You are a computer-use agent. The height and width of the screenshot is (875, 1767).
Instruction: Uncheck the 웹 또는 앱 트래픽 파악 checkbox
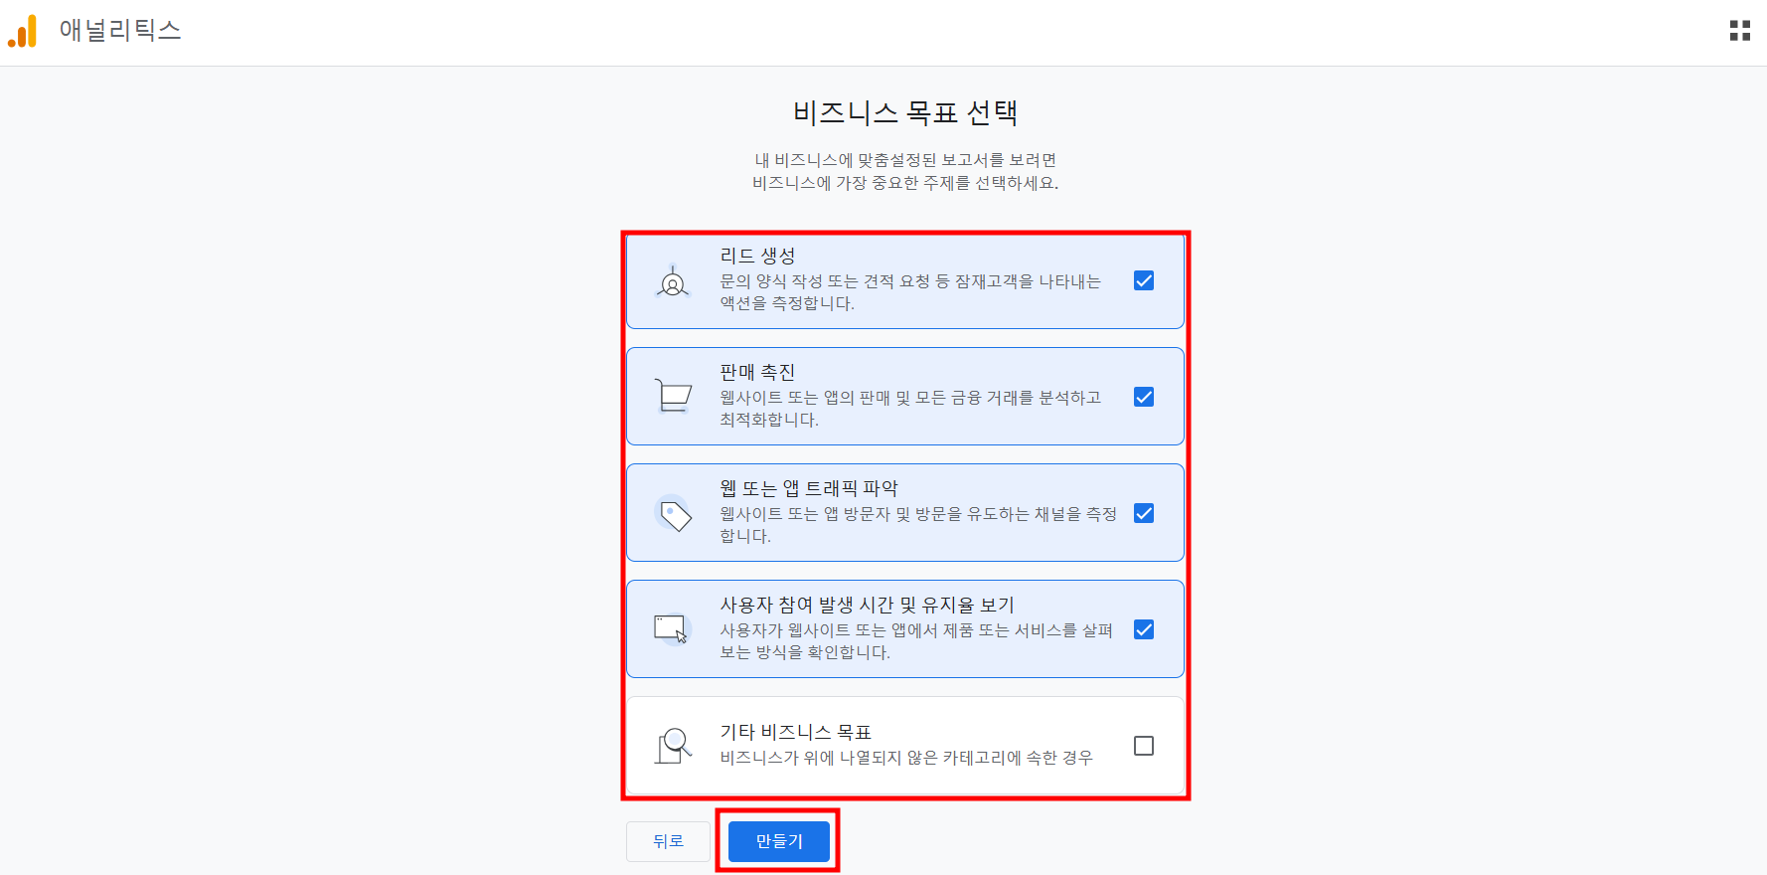1144,513
